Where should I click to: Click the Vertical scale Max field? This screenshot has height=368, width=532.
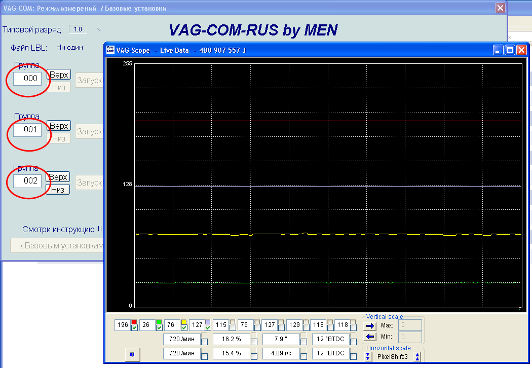pyautogui.click(x=410, y=324)
